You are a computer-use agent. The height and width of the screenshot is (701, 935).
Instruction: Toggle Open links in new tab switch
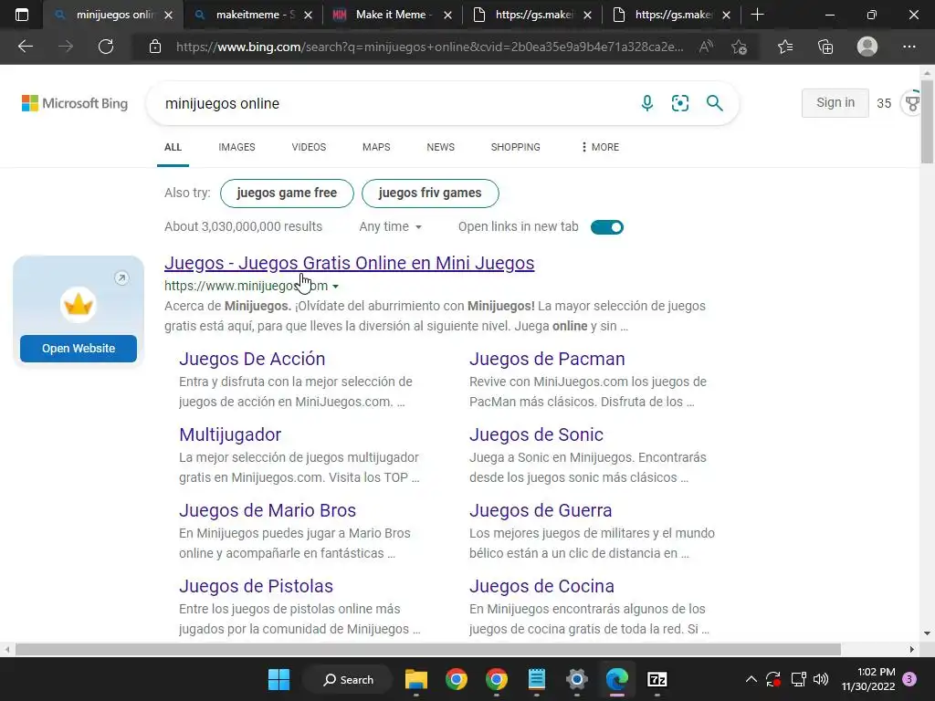(607, 227)
